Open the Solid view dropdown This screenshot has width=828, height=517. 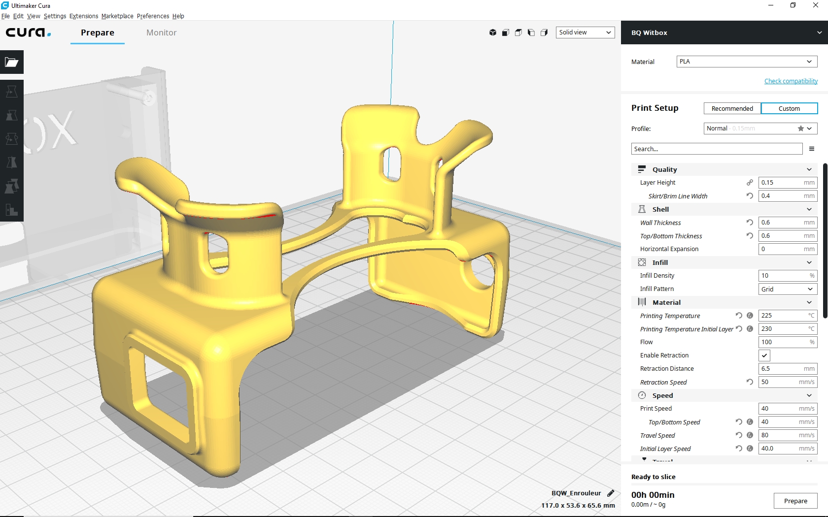[585, 32]
